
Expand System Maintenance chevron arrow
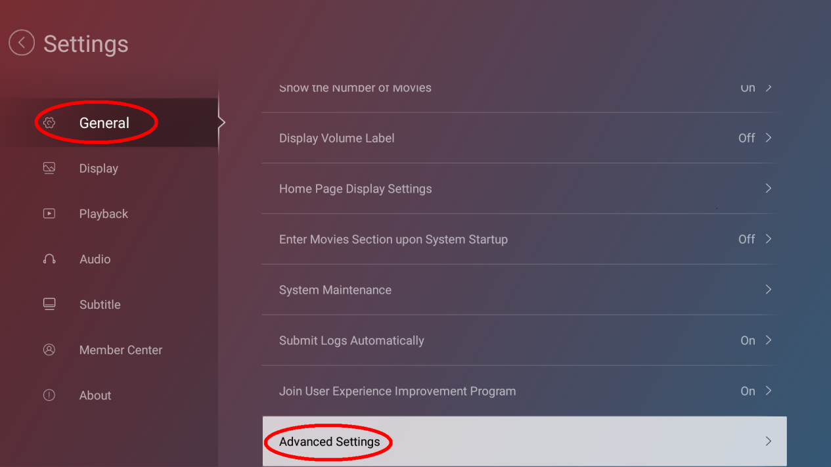pos(768,290)
